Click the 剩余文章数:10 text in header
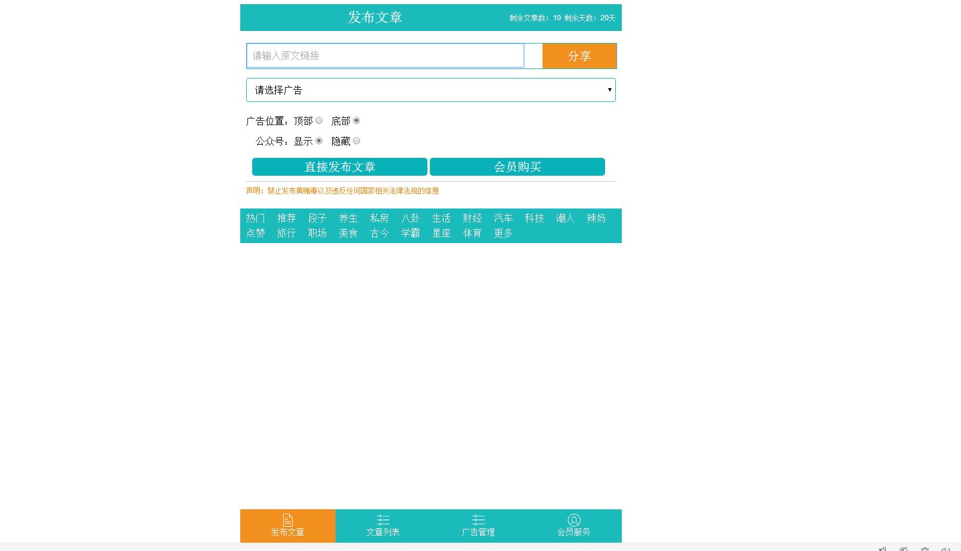The height and width of the screenshot is (551, 961). coord(535,18)
